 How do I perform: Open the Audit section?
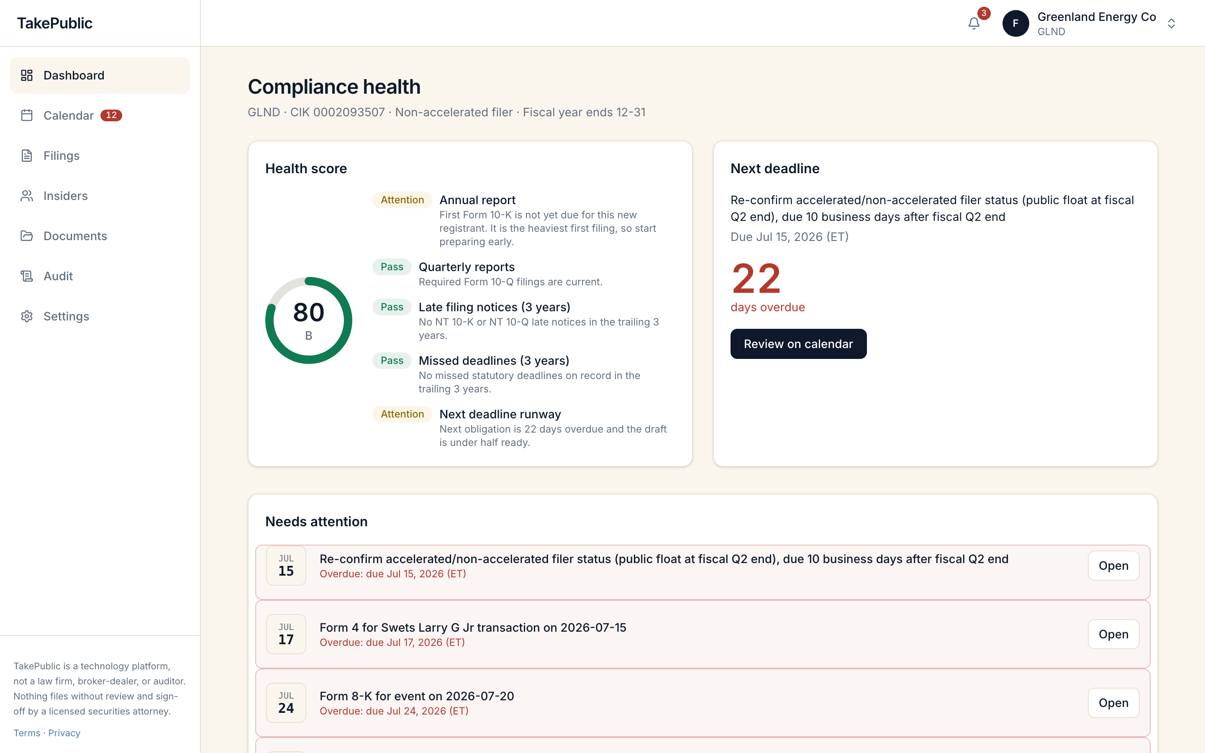(100, 276)
